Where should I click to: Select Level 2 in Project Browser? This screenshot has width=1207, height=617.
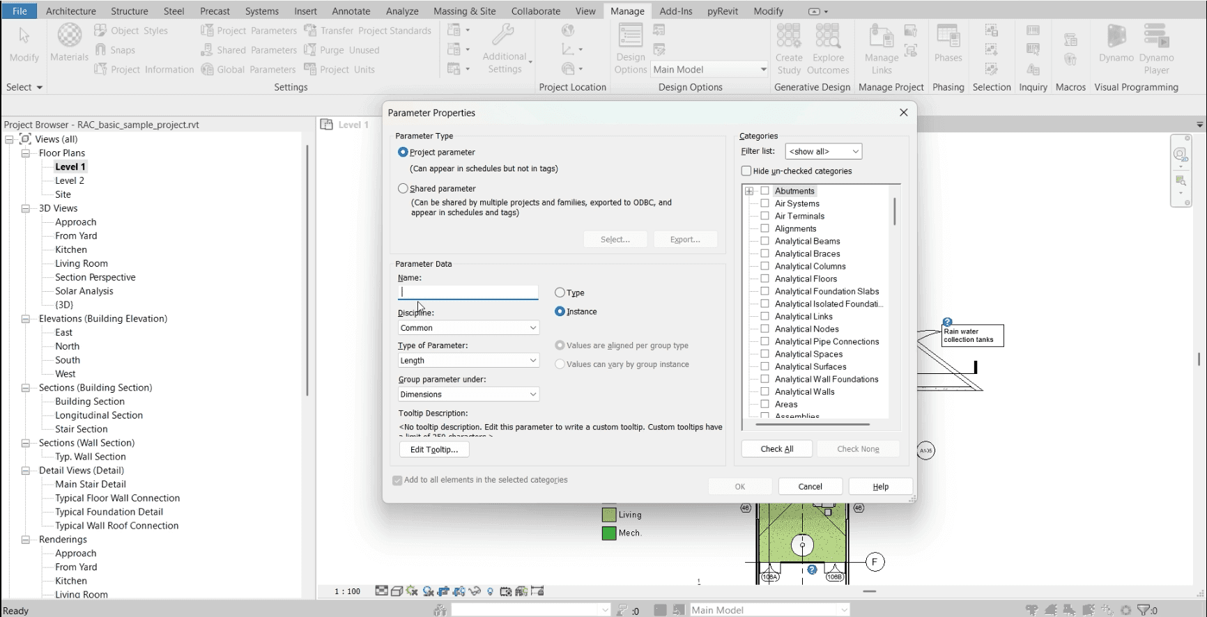(x=70, y=180)
